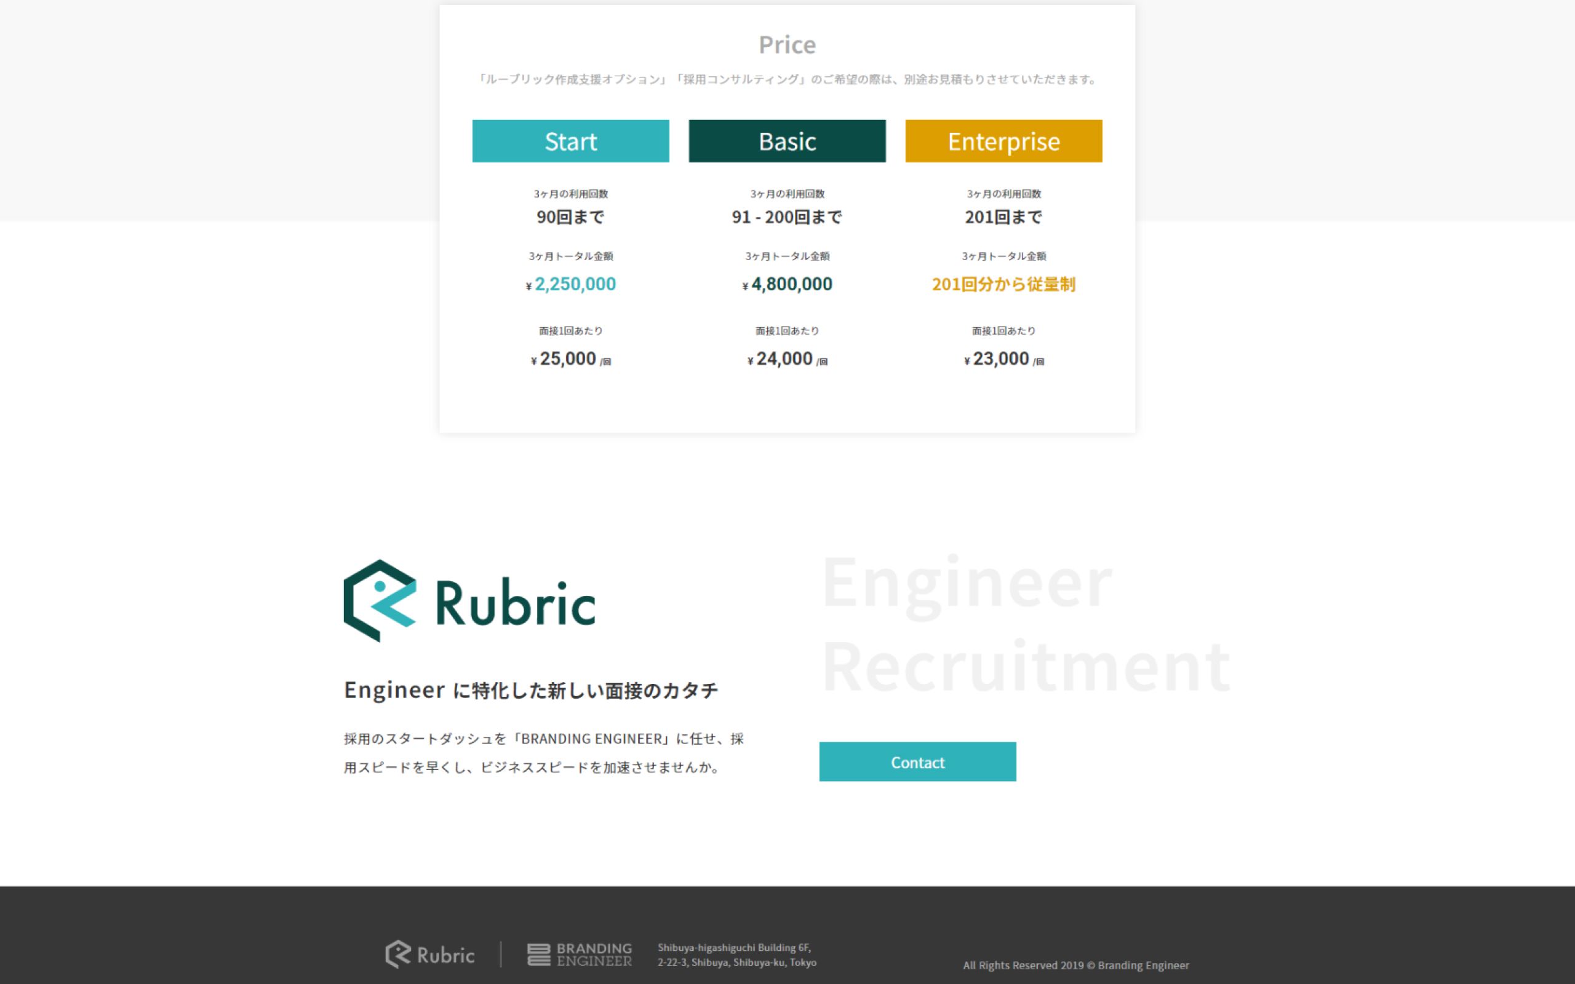Screen dimensions: 1575x984
Task: Click the Price section heading
Action: pyautogui.click(x=787, y=45)
